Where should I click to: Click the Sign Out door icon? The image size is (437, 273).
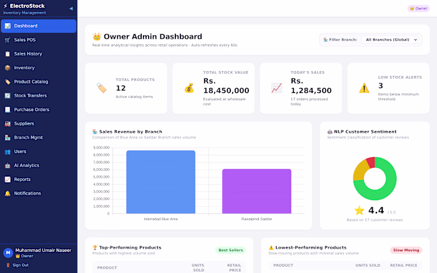[7, 265]
